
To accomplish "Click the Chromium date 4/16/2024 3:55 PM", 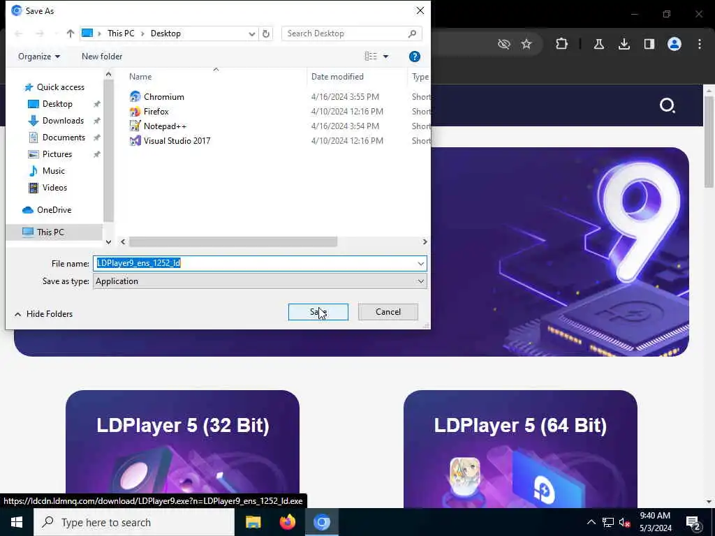I will (x=345, y=96).
